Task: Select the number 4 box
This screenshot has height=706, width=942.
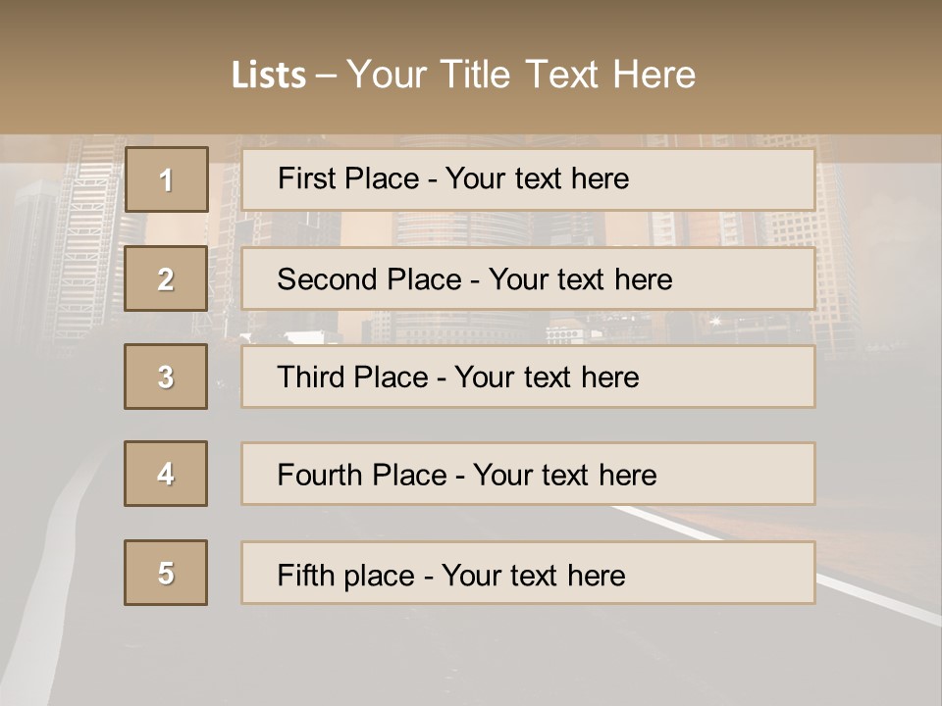Action: pyautogui.click(x=166, y=474)
